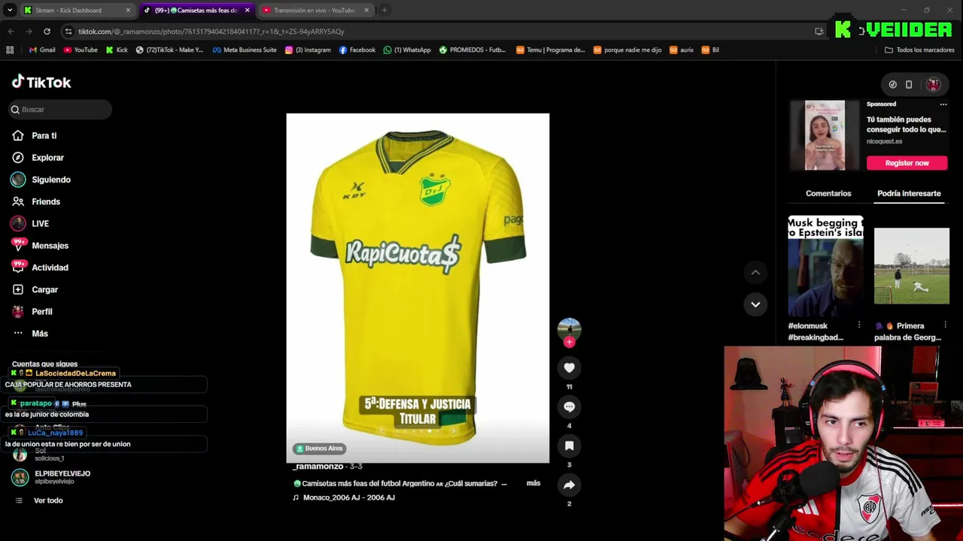
Task: Open Perfil from the sidebar
Action: [x=32, y=312]
